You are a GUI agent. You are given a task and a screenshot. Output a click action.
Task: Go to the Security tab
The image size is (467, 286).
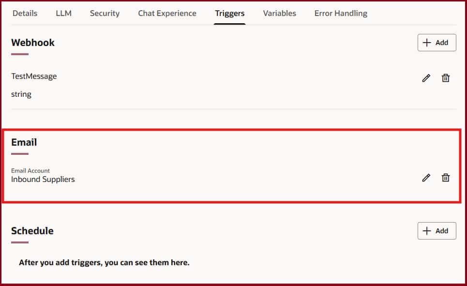[x=105, y=13]
